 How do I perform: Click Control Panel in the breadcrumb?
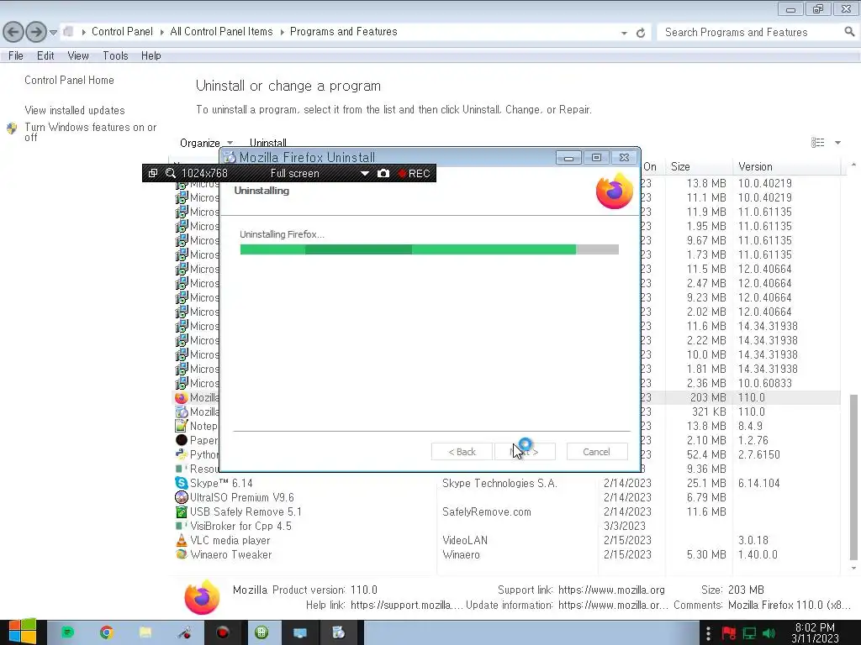(122, 32)
